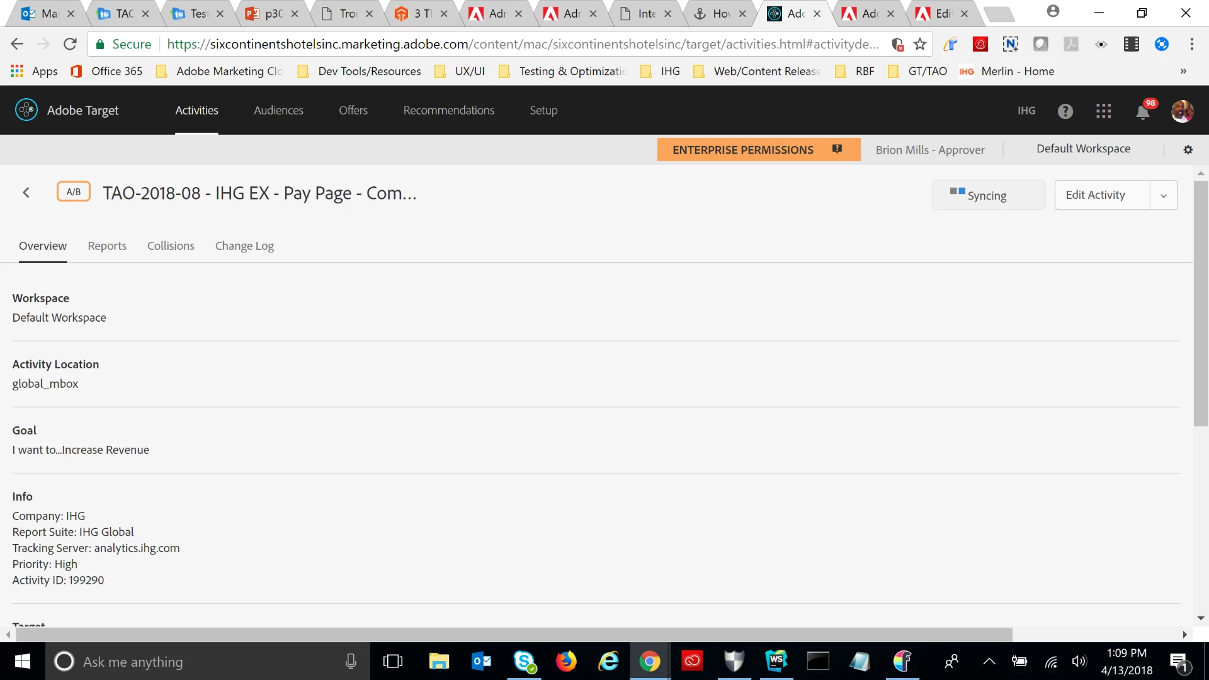Click the user profile avatar
Image resolution: width=1209 pixels, height=680 pixels.
tap(1182, 111)
